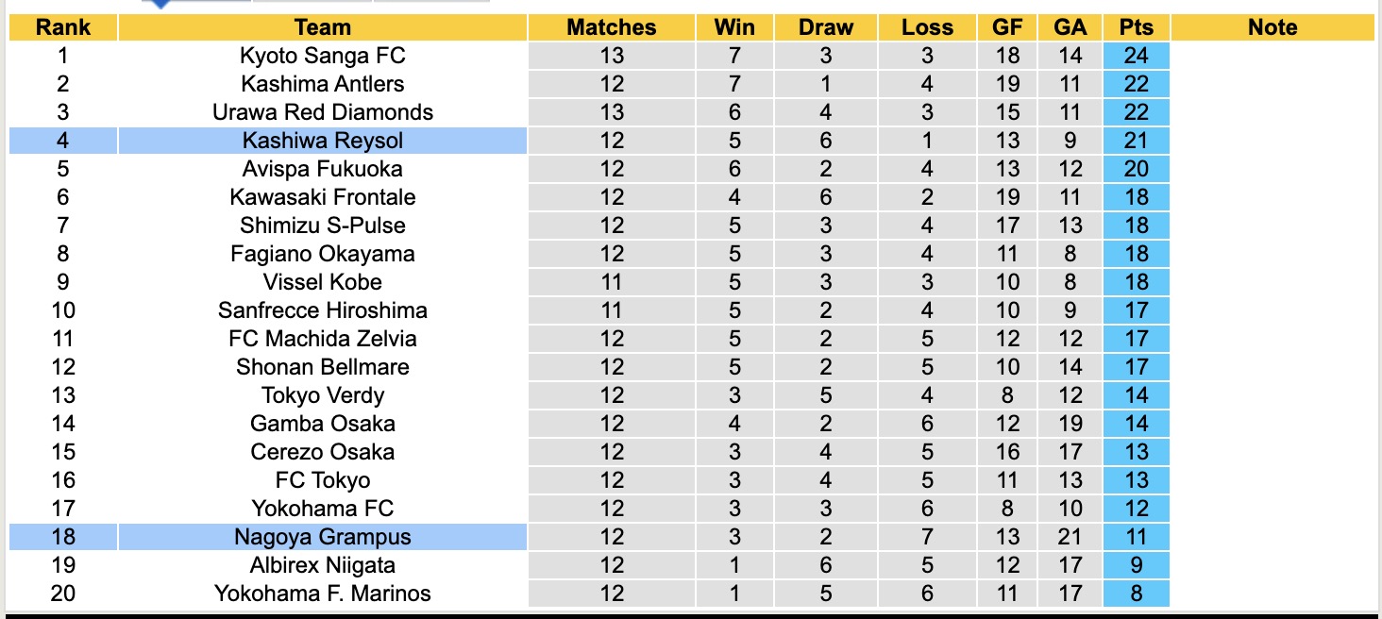Select the Matches column header

point(611,27)
